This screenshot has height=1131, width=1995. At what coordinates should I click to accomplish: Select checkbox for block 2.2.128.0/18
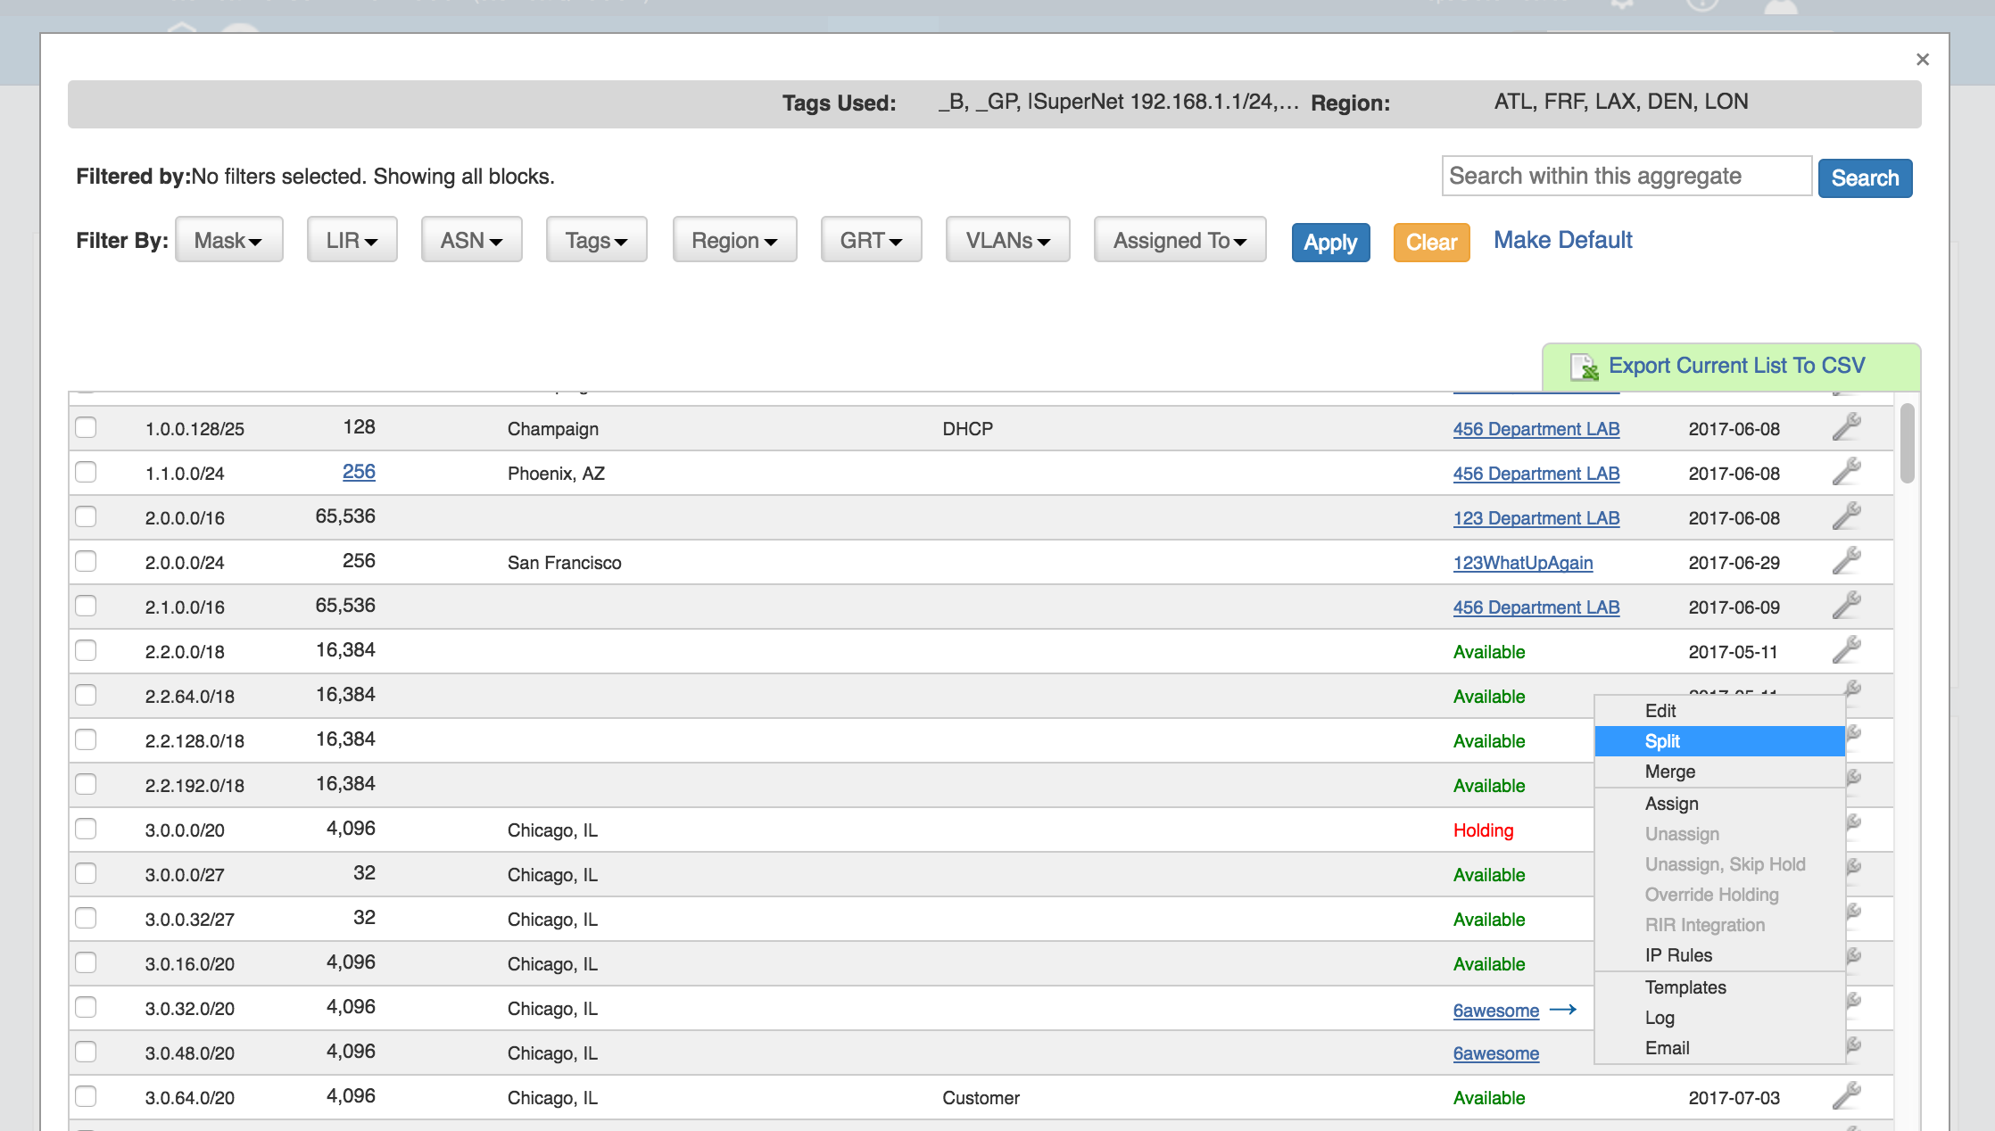pyautogui.click(x=86, y=739)
